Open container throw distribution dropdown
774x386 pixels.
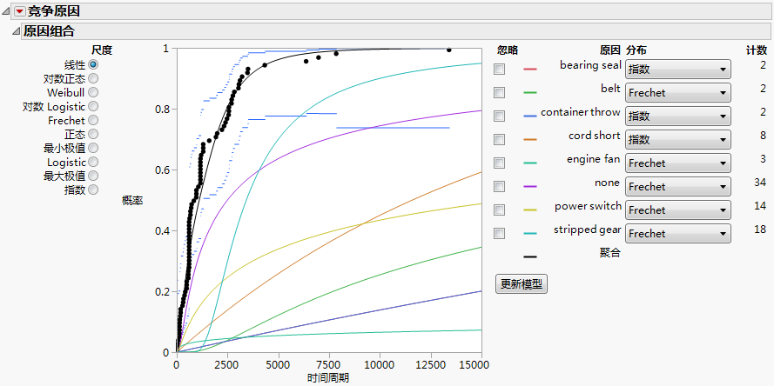[x=677, y=116]
